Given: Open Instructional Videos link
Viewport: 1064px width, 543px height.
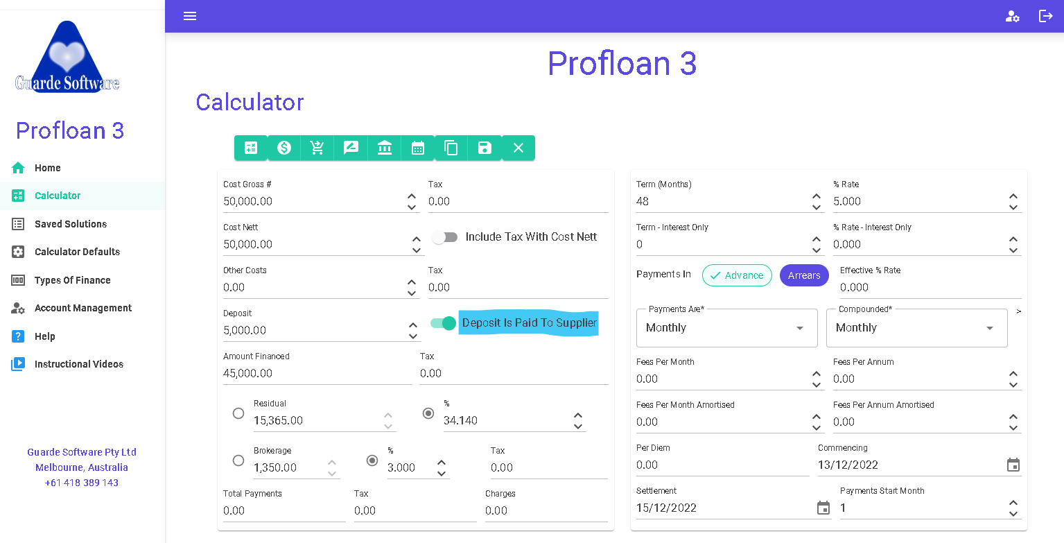Looking at the screenshot, I should [x=82, y=364].
